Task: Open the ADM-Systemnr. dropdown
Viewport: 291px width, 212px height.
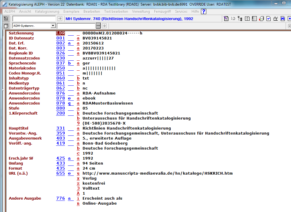Action: 53,26
